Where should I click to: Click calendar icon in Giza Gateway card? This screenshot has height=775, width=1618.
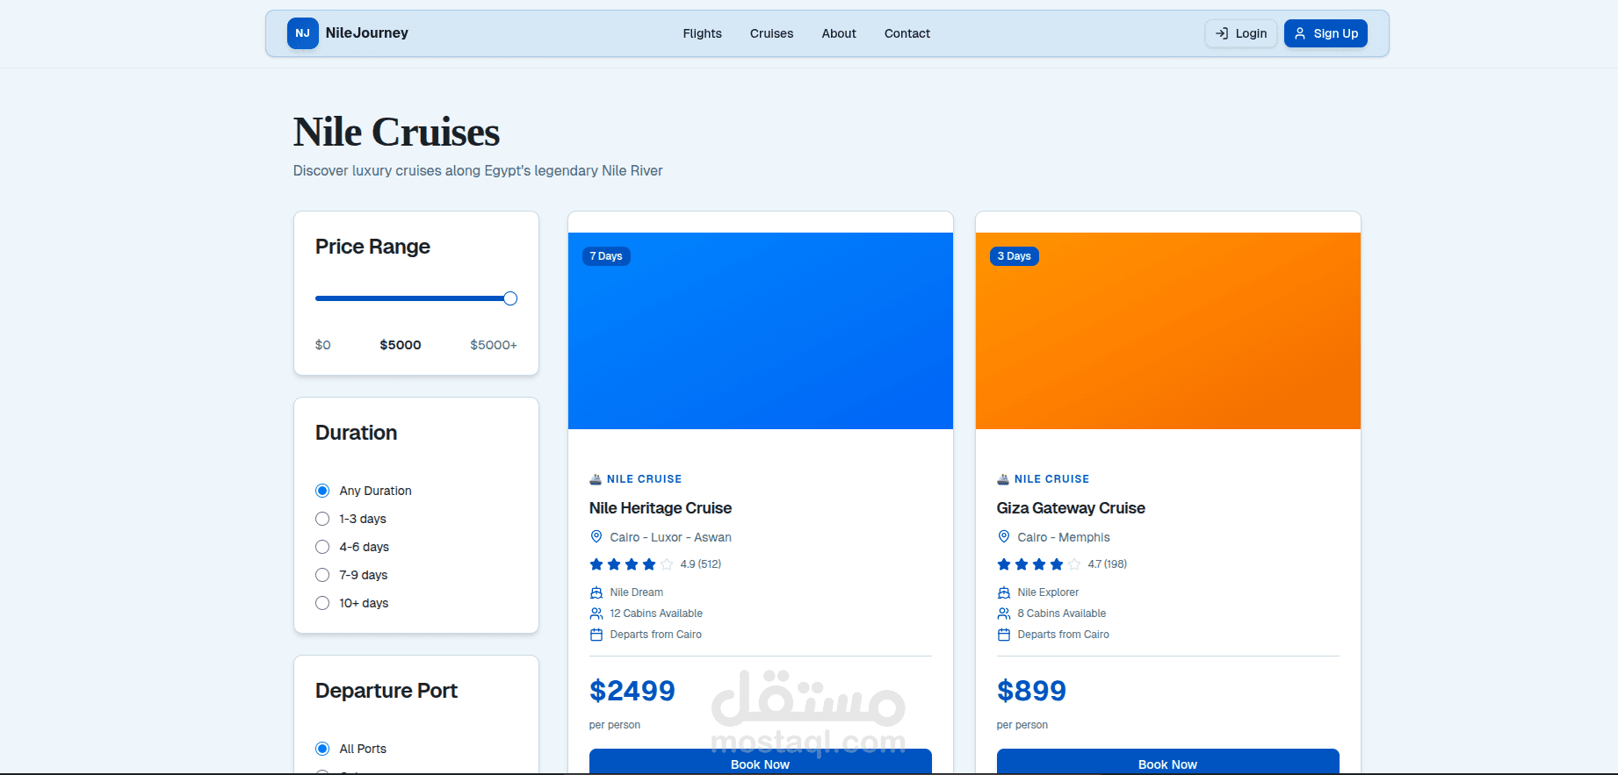(x=1004, y=635)
